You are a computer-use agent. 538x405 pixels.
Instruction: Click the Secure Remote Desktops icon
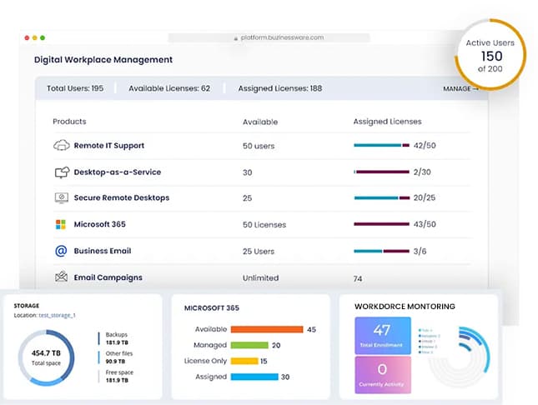click(61, 198)
